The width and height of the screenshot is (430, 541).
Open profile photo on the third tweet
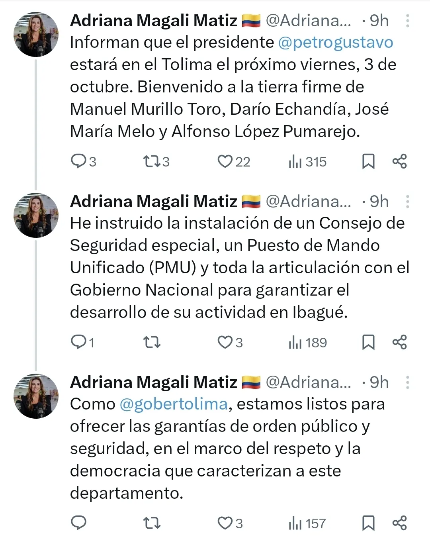click(36, 396)
